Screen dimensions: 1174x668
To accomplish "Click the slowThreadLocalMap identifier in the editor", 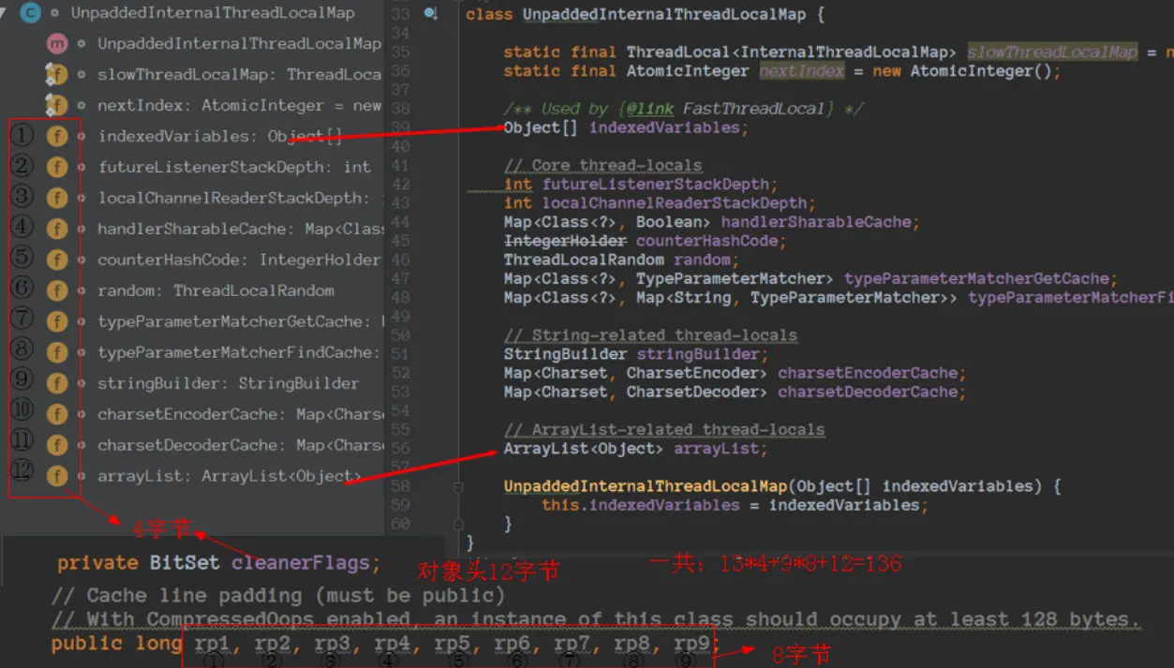I will pos(1051,52).
